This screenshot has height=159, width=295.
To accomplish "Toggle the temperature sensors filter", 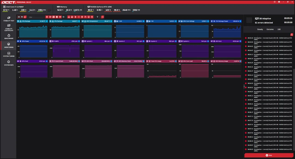I will [69, 17].
